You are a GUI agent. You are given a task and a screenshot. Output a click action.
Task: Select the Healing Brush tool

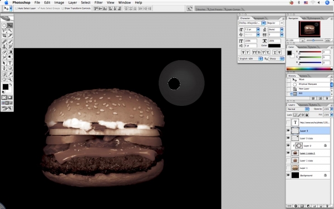tap(4, 42)
